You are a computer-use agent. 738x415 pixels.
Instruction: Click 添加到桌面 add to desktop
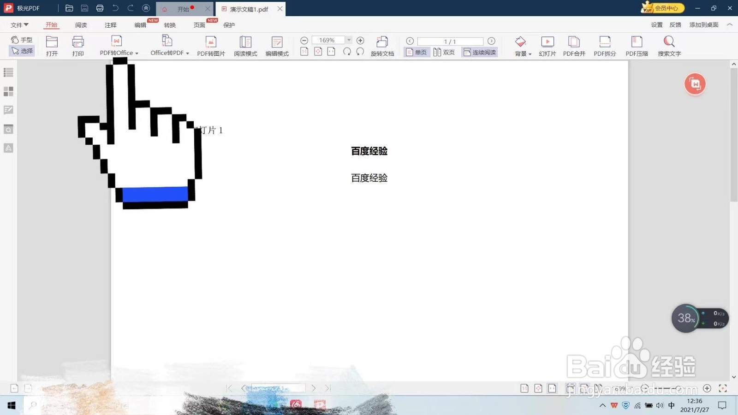(704, 25)
